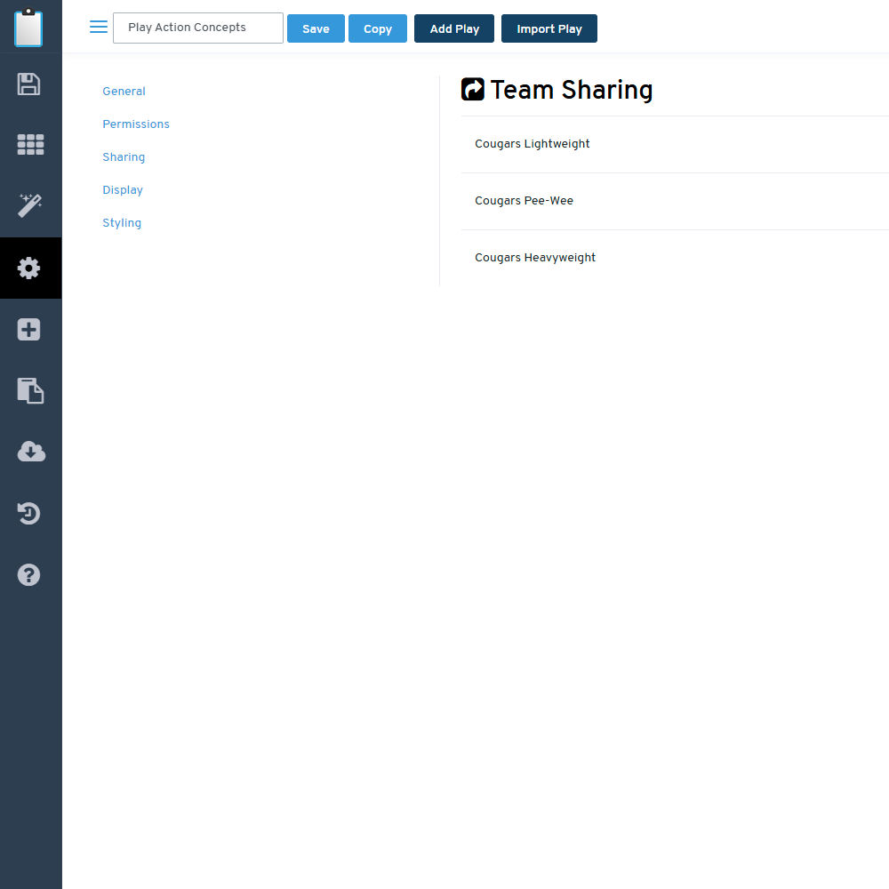Open the grid view sidebar icon
The width and height of the screenshot is (889, 889).
click(x=30, y=145)
